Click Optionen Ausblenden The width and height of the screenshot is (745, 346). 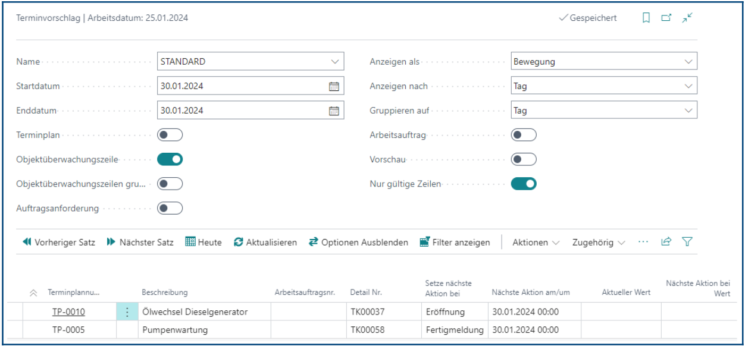358,243
